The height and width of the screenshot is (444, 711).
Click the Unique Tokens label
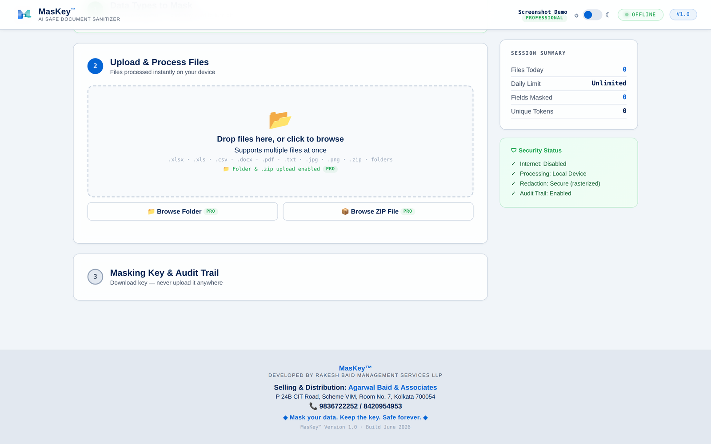point(532,111)
